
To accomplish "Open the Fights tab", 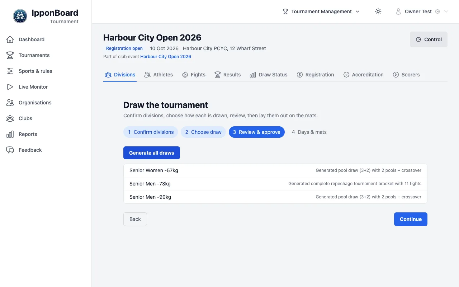I will [194, 75].
